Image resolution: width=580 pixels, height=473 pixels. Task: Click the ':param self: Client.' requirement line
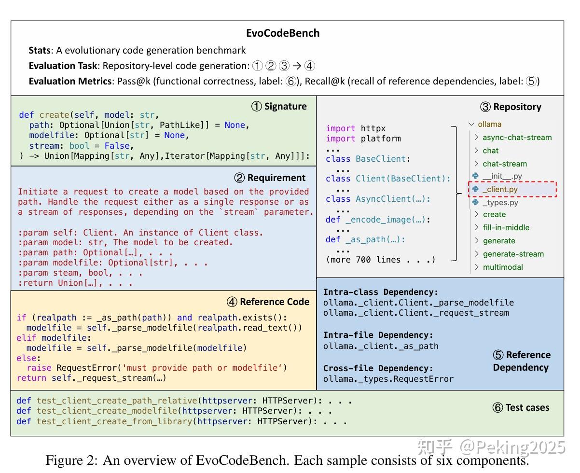coord(140,232)
